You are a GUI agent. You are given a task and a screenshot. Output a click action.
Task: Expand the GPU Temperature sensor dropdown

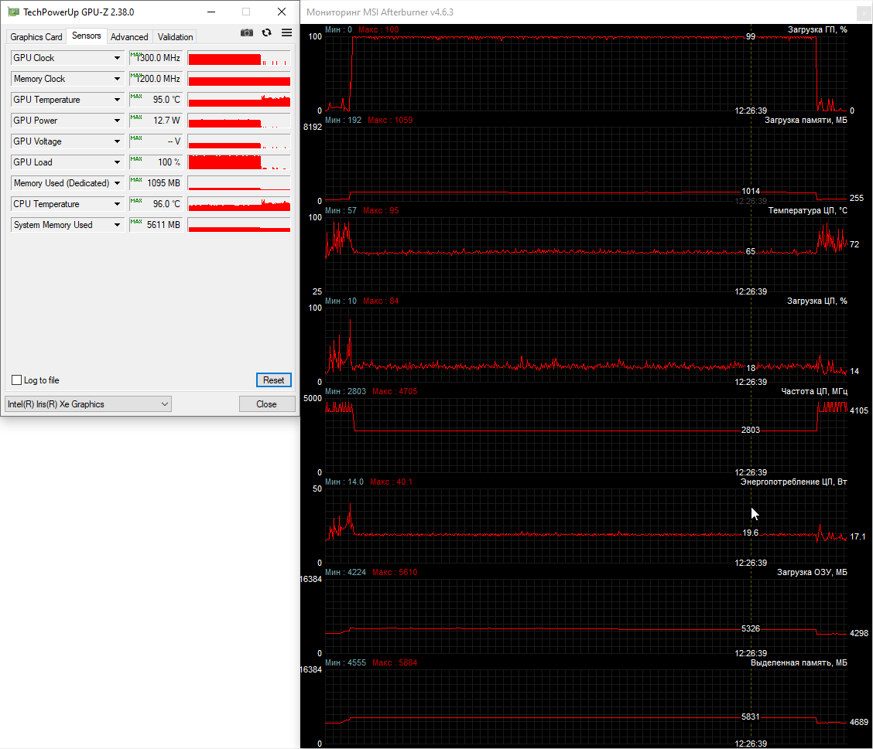tap(117, 100)
